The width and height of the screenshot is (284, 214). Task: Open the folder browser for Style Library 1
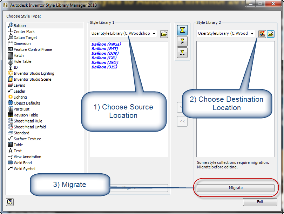coord(164,34)
